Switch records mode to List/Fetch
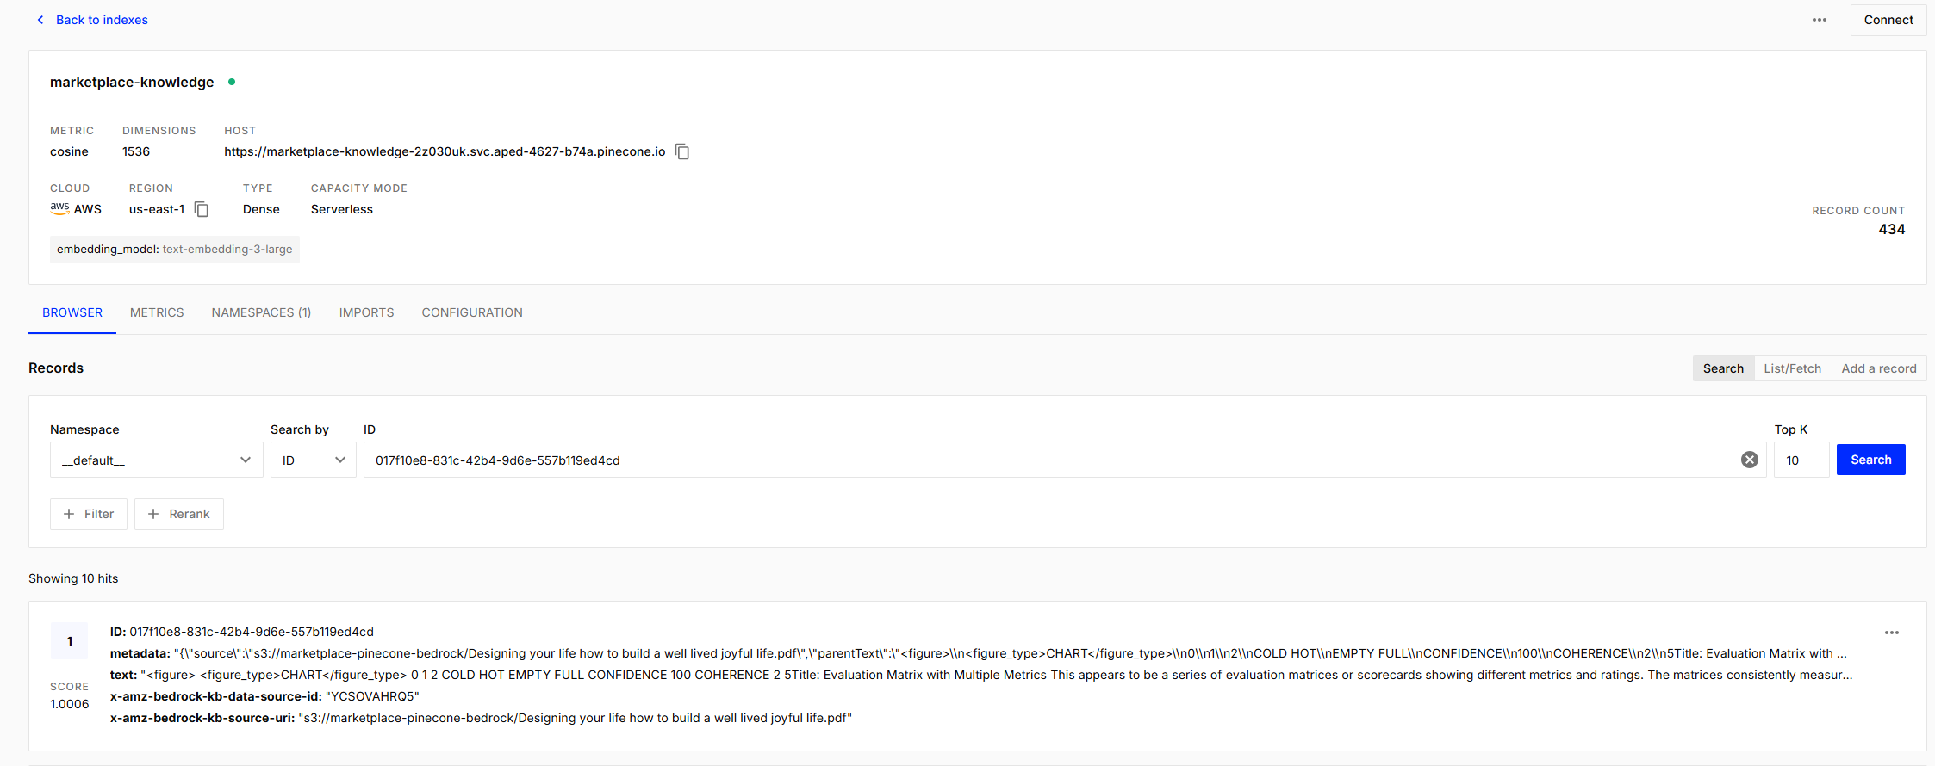Viewport: 1935px width, 766px height. (1792, 368)
